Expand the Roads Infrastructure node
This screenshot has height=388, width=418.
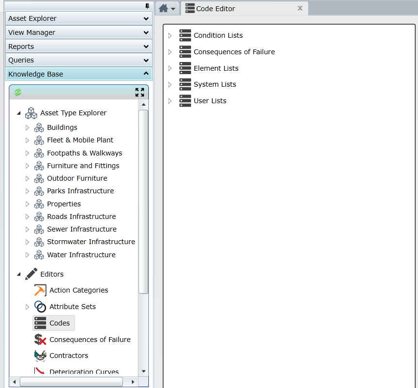27,217
